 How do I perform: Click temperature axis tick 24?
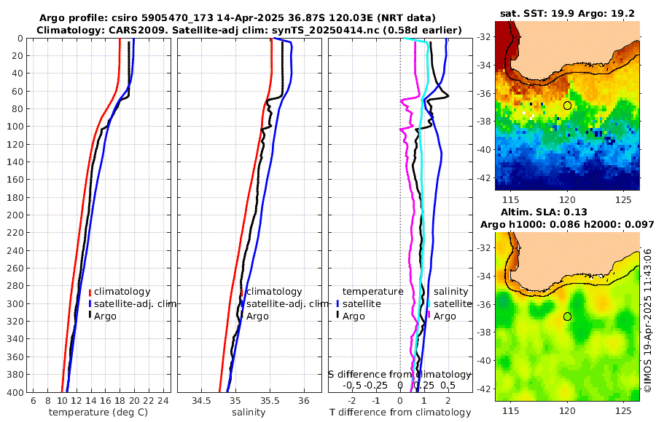163,401
